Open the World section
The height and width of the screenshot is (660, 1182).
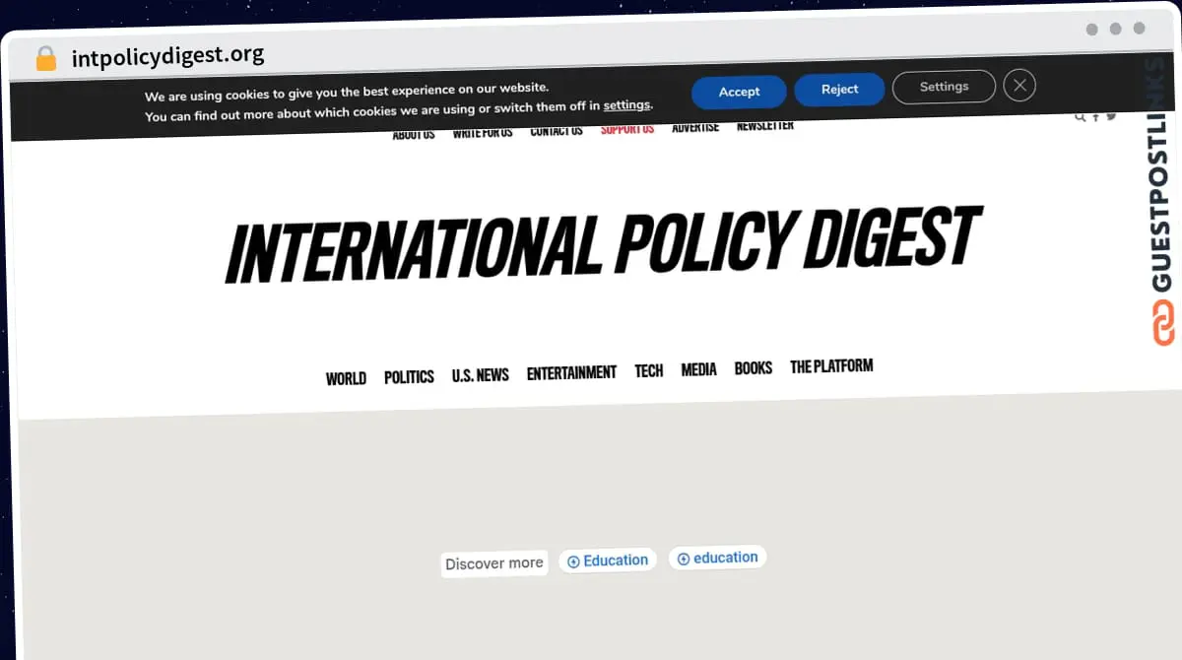click(x=346, y=378)
